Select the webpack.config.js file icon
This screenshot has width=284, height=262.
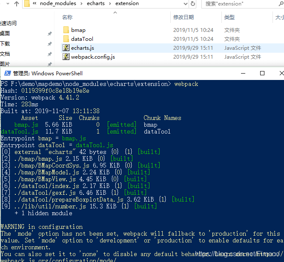click(x=66, y=57)
